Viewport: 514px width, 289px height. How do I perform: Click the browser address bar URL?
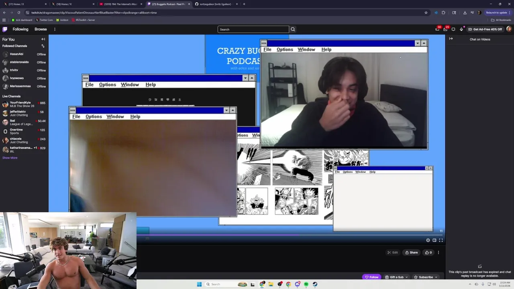(x=94, y=12)
